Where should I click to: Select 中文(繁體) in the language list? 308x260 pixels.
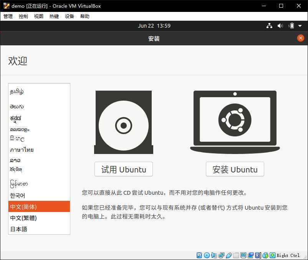pos(39,218)
